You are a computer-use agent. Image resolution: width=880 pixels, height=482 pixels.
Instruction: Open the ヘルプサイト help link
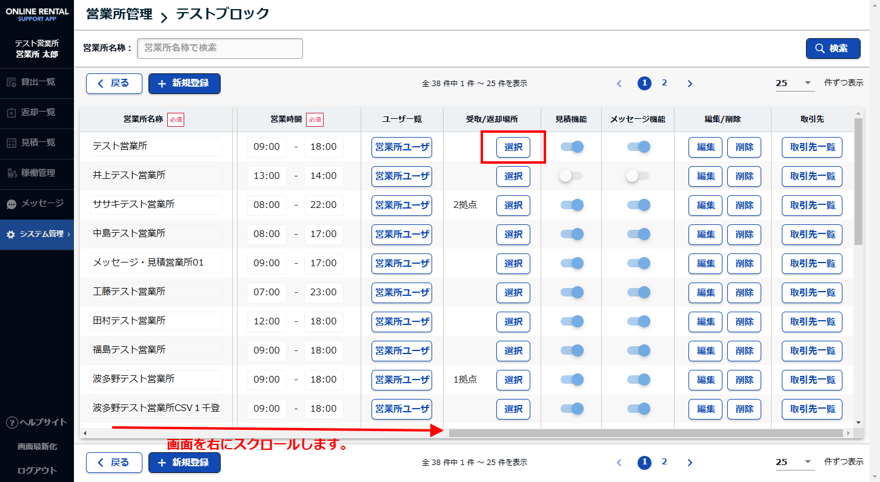37,423
